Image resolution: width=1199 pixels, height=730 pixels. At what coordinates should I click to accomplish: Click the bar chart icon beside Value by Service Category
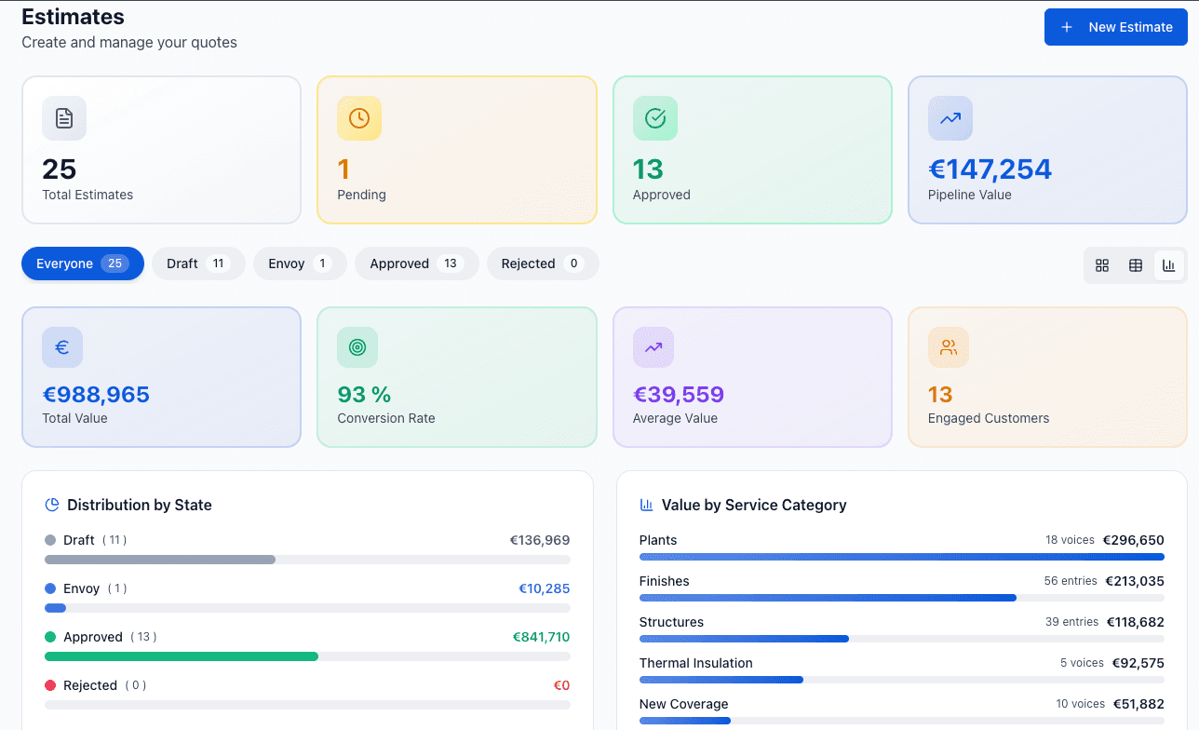(647, 505)
